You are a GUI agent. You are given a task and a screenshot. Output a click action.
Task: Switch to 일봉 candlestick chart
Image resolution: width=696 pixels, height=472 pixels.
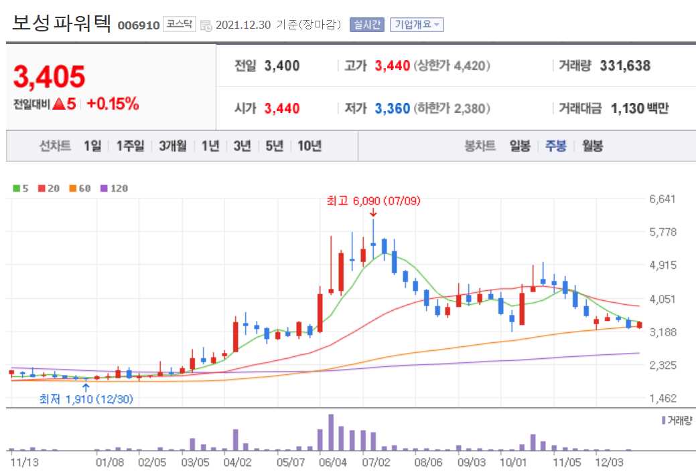pyautogui.click(x=520, y=146)
